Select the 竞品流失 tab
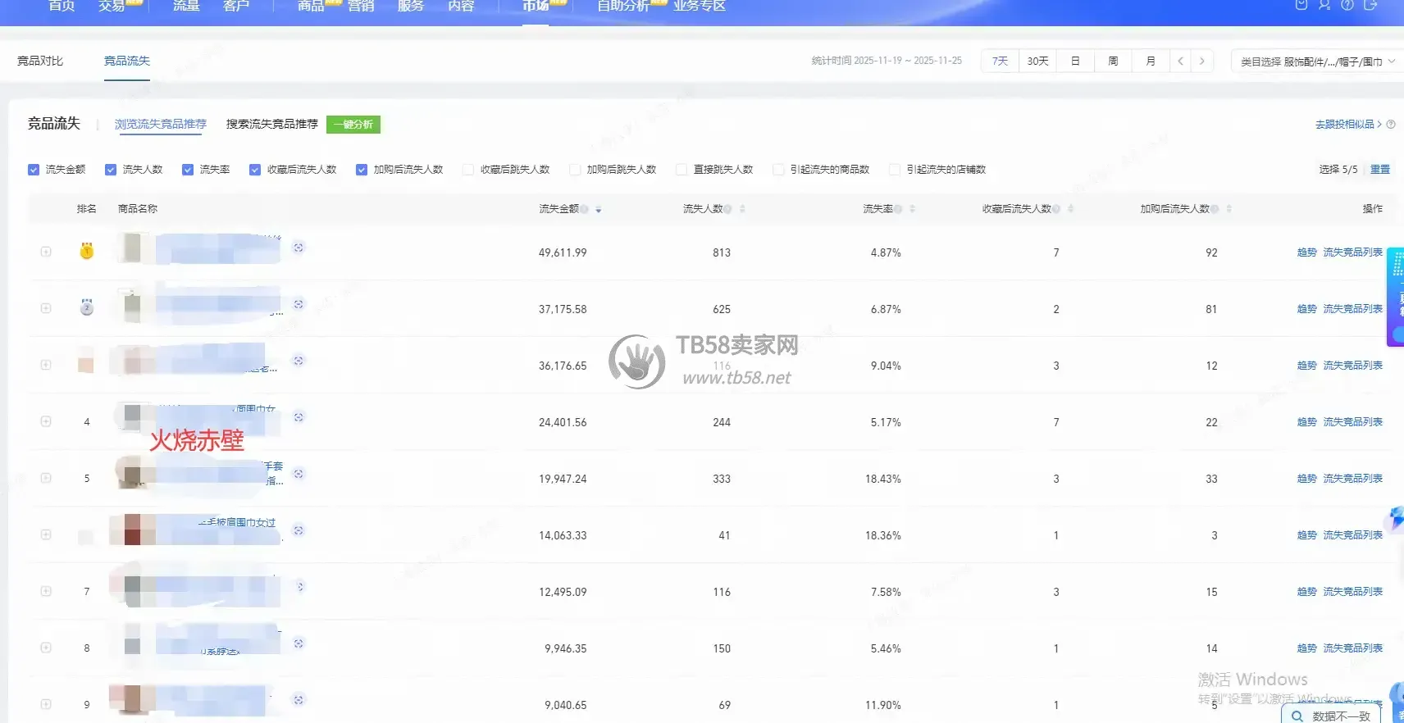This screenshot has width=1404, height=723. 127,61
